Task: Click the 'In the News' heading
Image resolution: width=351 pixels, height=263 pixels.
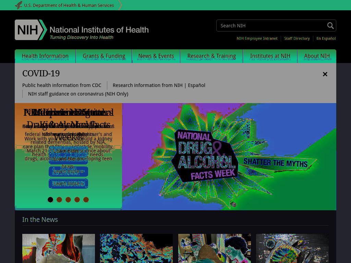Action: 40,220
